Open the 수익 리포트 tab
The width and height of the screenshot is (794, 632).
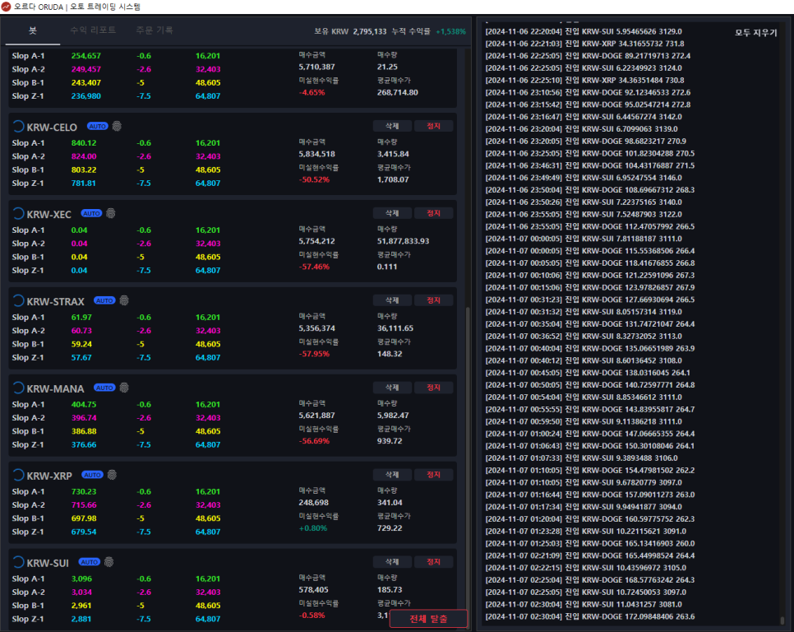pos(93,30)
